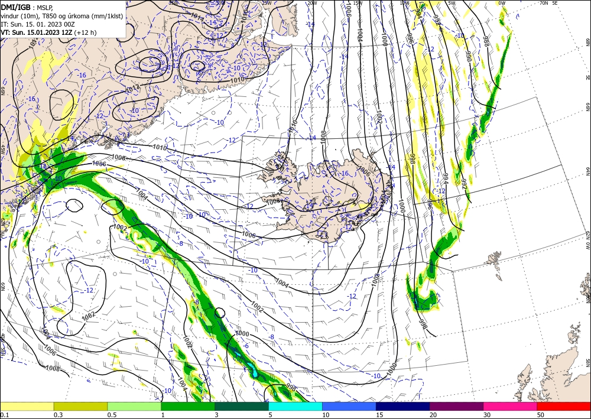Click the pink 30–50 legend color segment
Image resolution: width=591 pixels, height=419 pixels.
click(511, 406)
